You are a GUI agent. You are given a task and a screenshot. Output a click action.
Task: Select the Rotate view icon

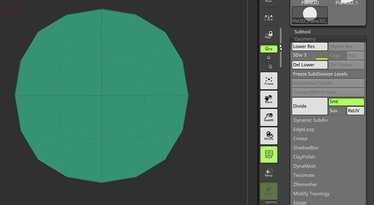coord(269,136)
